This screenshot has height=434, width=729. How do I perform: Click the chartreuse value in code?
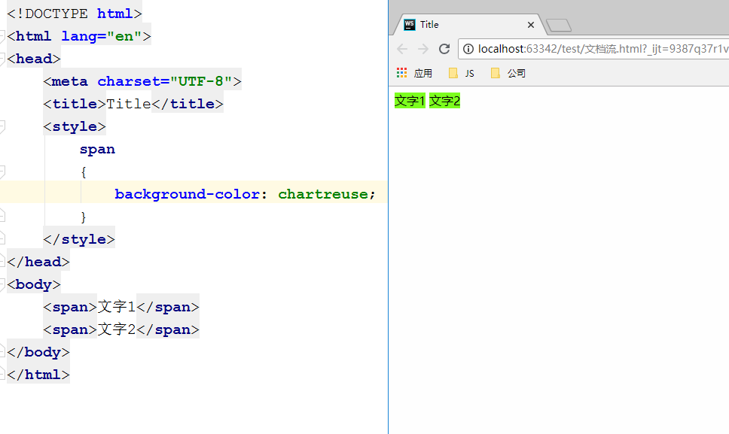322,194
